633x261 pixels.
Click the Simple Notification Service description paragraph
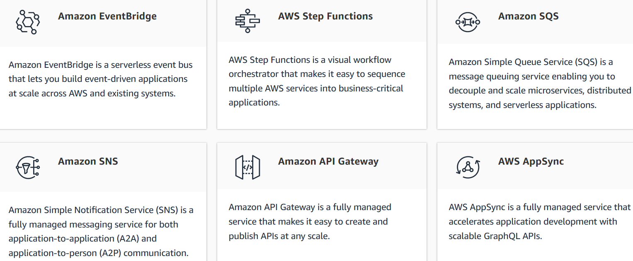pyautogui.click(x=101, y=231)
